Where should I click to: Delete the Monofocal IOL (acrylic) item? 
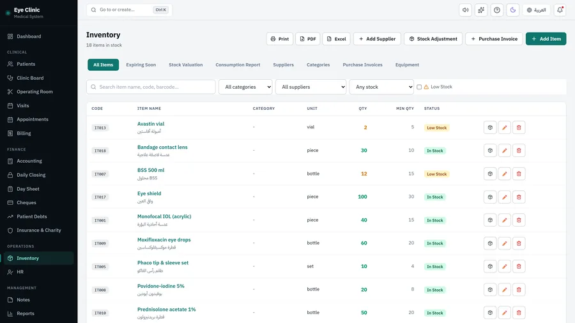click(519, 220)
